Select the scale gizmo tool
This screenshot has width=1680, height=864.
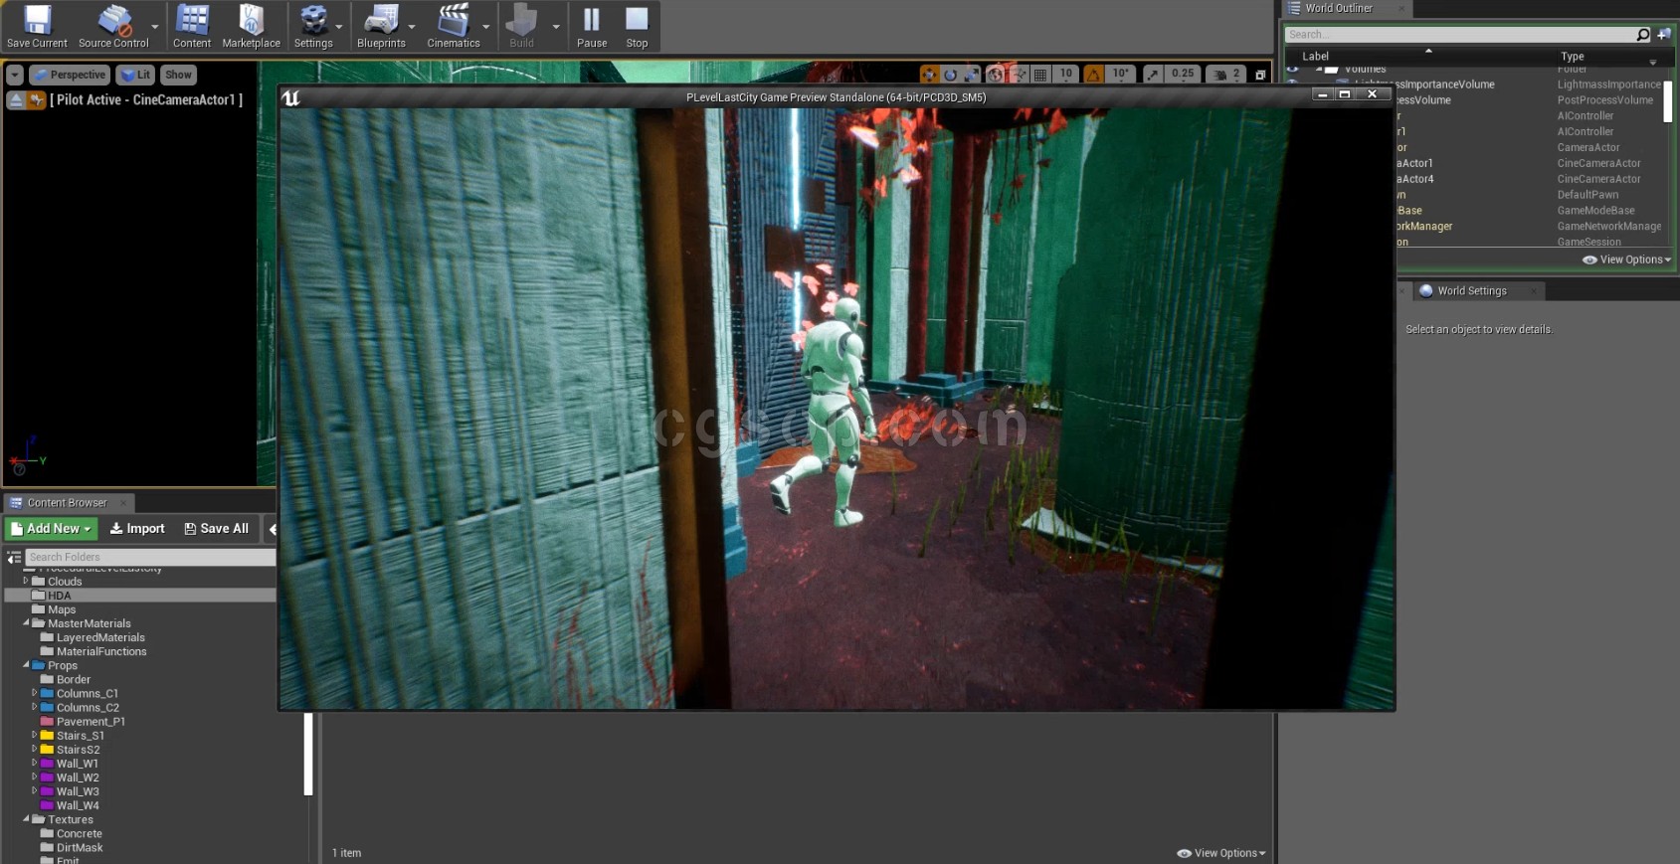point(972,75)
